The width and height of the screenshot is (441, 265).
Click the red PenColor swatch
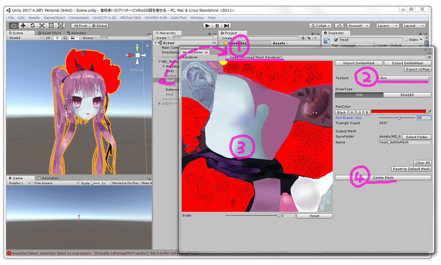[398, 112]
